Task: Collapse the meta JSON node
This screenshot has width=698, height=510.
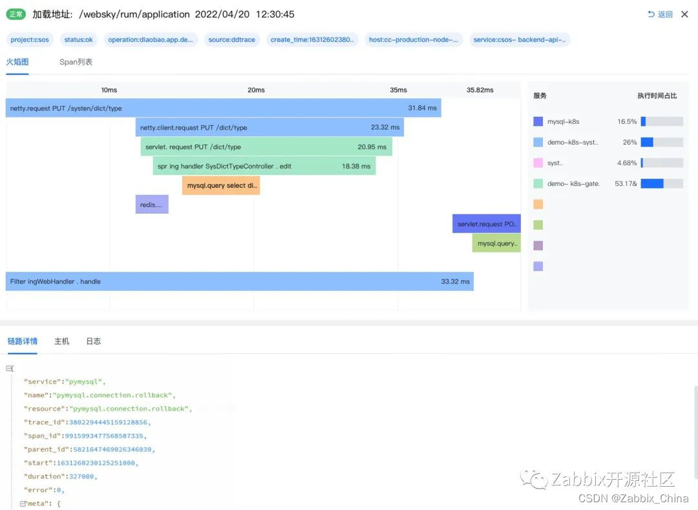Action: (22, 504)
